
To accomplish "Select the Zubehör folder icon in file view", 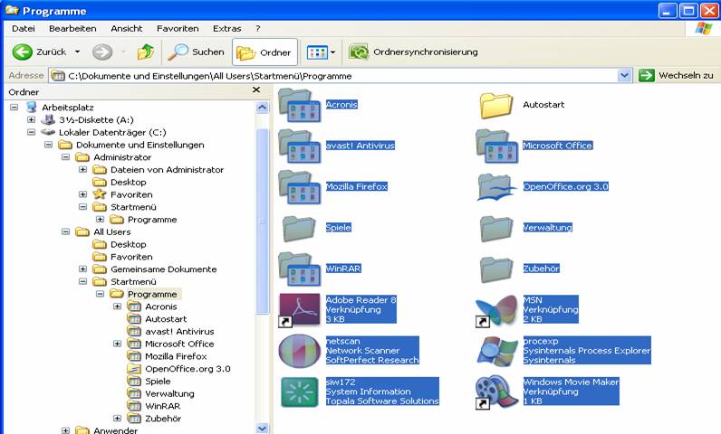I will [496, 269].
